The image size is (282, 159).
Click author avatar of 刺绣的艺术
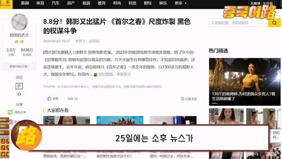19,22
